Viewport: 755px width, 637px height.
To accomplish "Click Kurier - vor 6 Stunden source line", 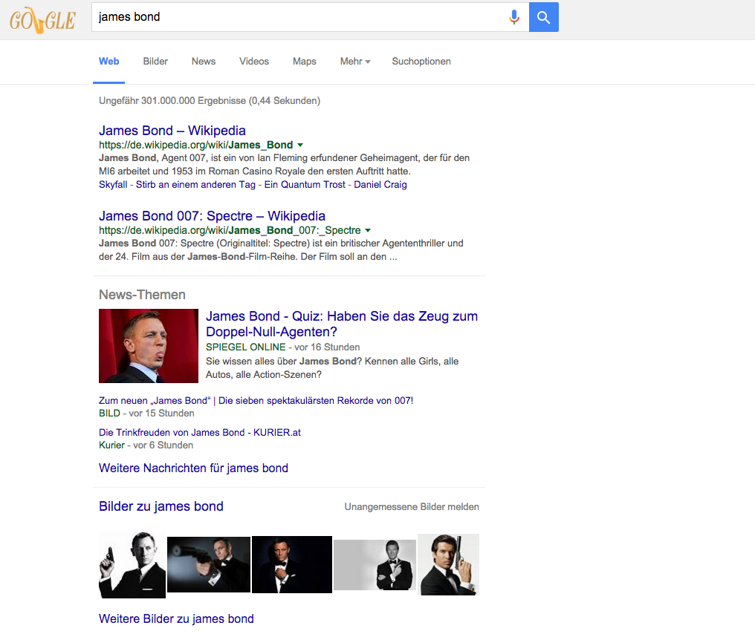I will click(x=146, y=445).
